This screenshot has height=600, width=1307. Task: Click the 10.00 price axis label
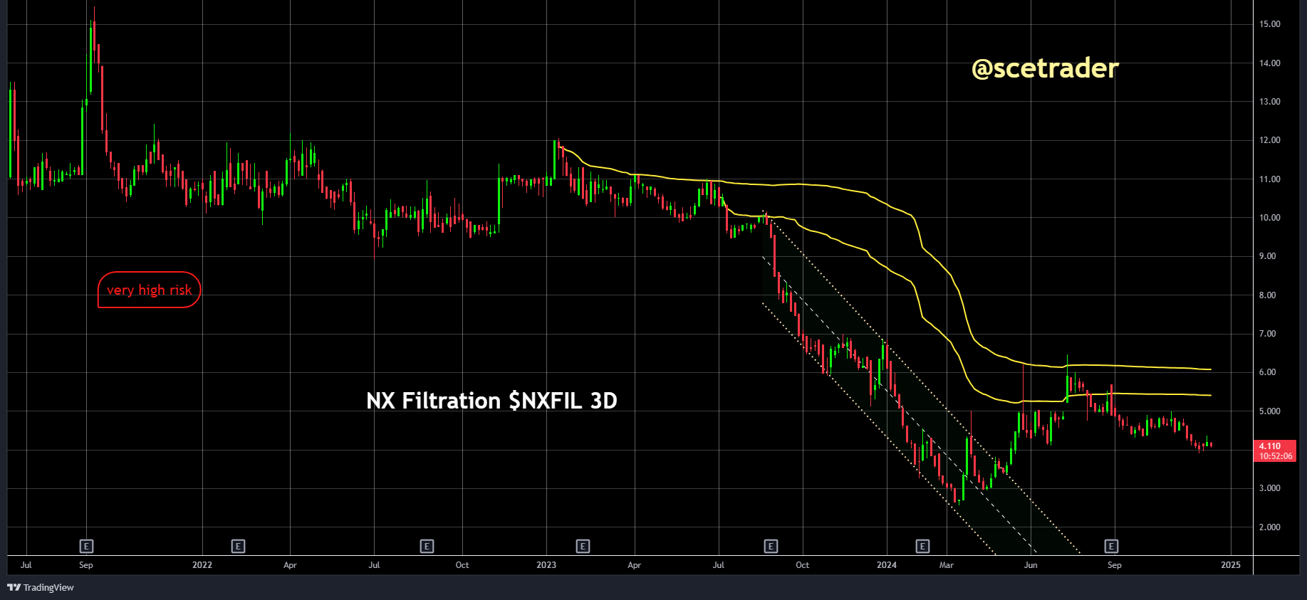tap(1269, 218)
